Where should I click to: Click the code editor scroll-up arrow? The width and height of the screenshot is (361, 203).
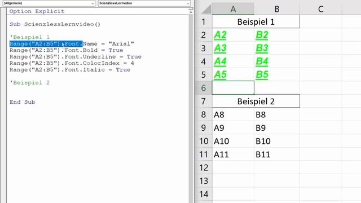coord(191,11)
